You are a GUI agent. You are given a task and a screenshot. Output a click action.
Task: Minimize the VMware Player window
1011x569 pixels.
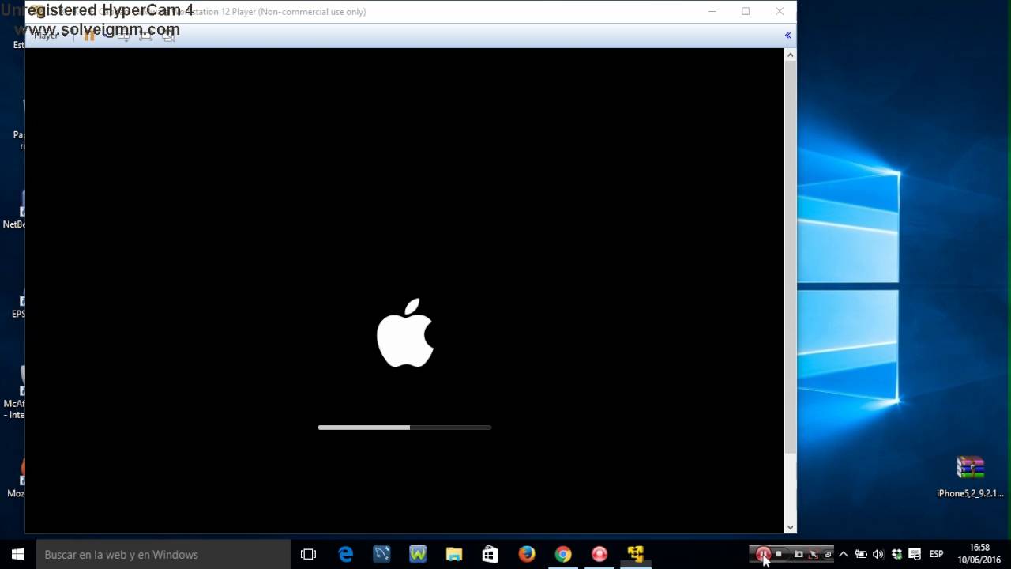[712, 11]
